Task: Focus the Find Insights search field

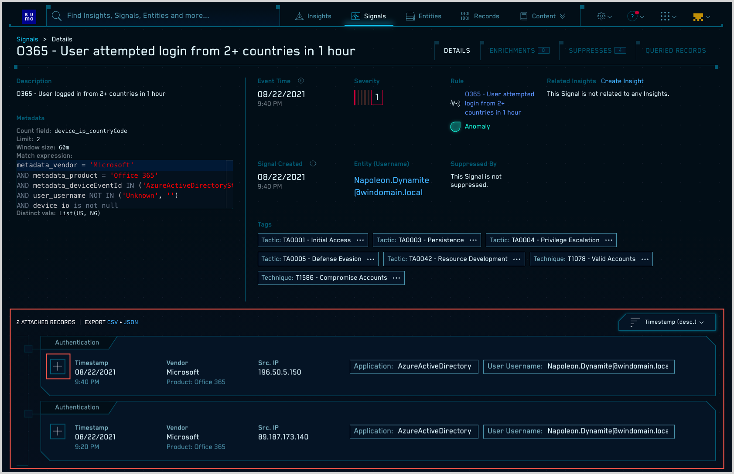Action: [166, 16]
